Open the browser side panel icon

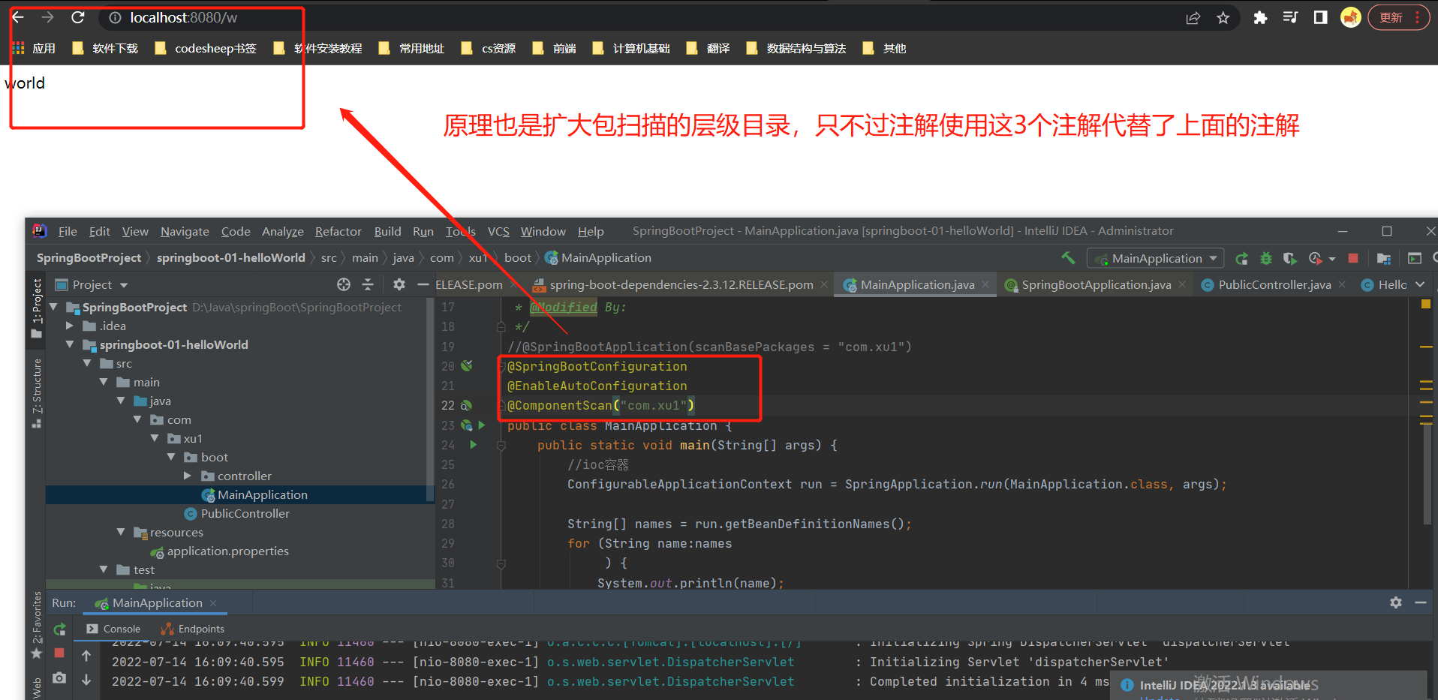click(x=1321, y=17)
